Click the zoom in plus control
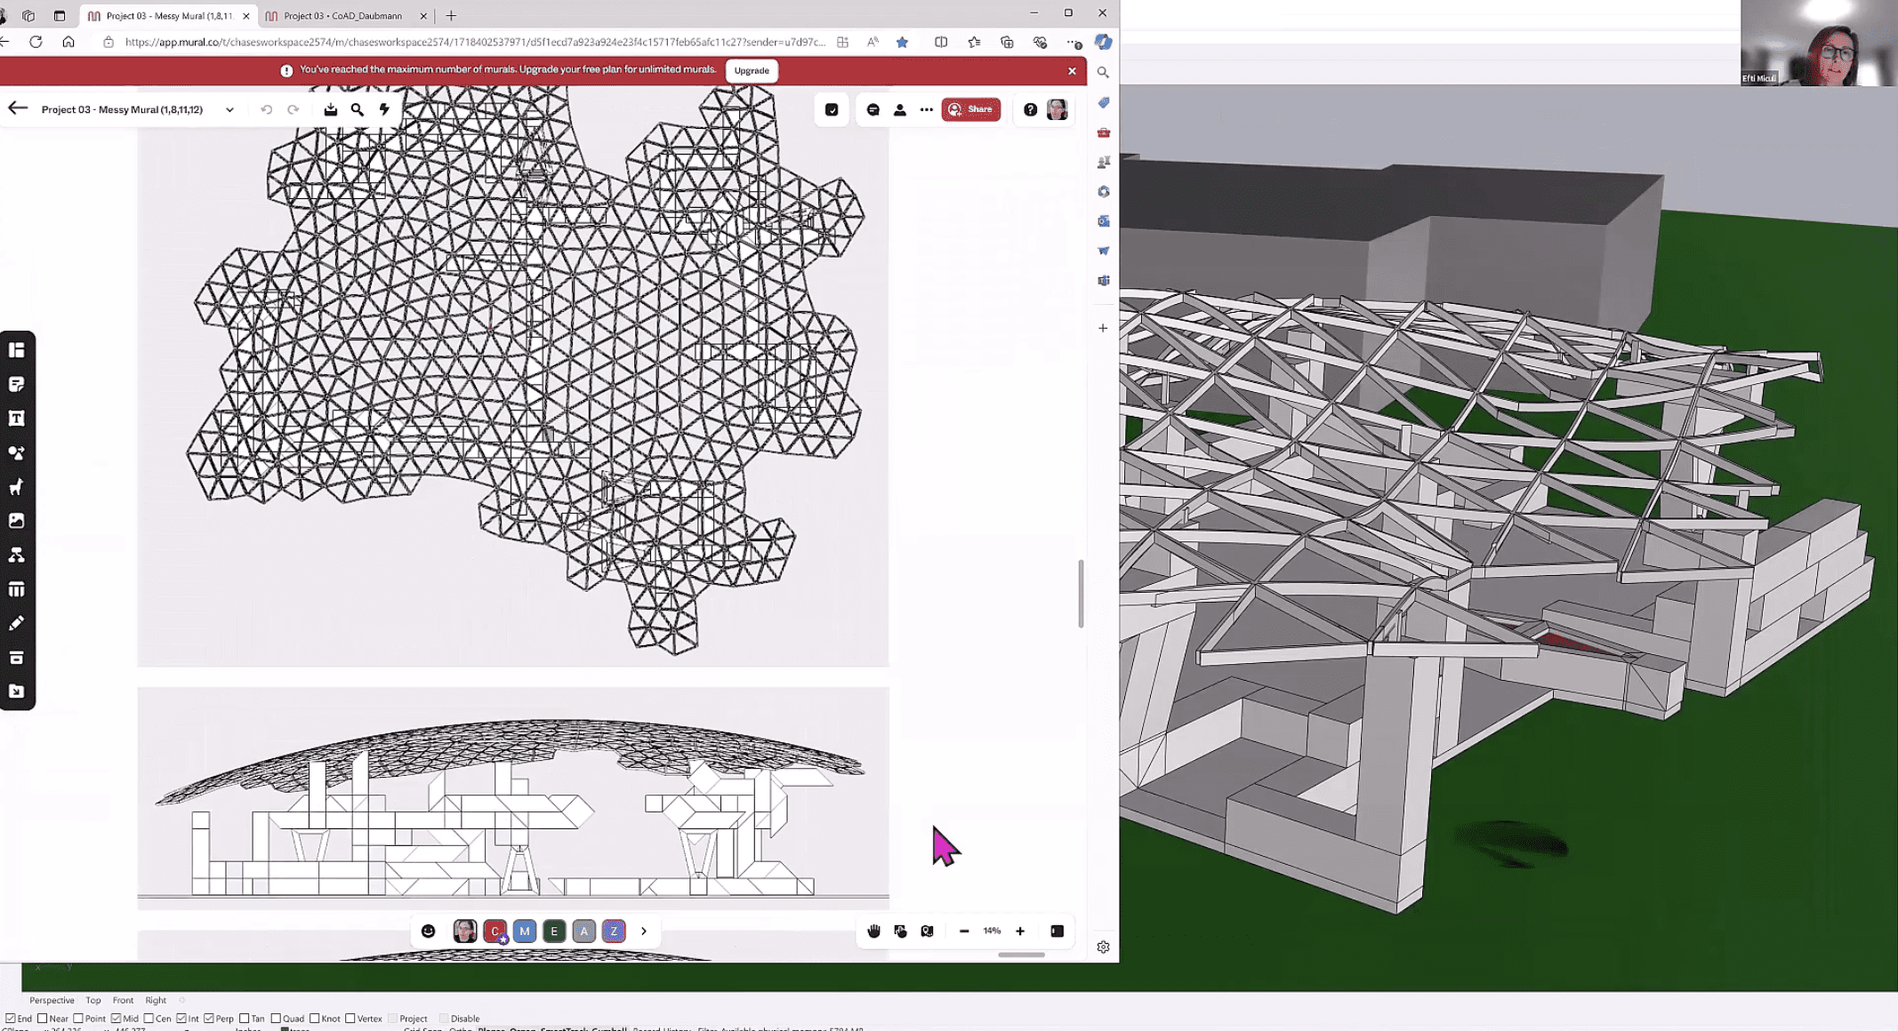 point(1020,931)
